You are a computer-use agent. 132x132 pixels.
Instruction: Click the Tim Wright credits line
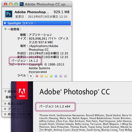tap(86, 130)
